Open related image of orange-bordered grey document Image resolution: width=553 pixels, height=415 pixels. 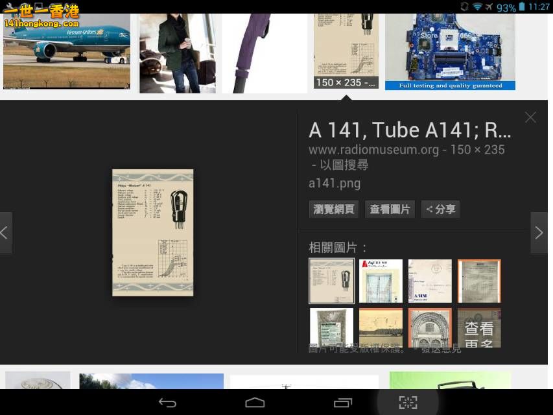[479, 281]
